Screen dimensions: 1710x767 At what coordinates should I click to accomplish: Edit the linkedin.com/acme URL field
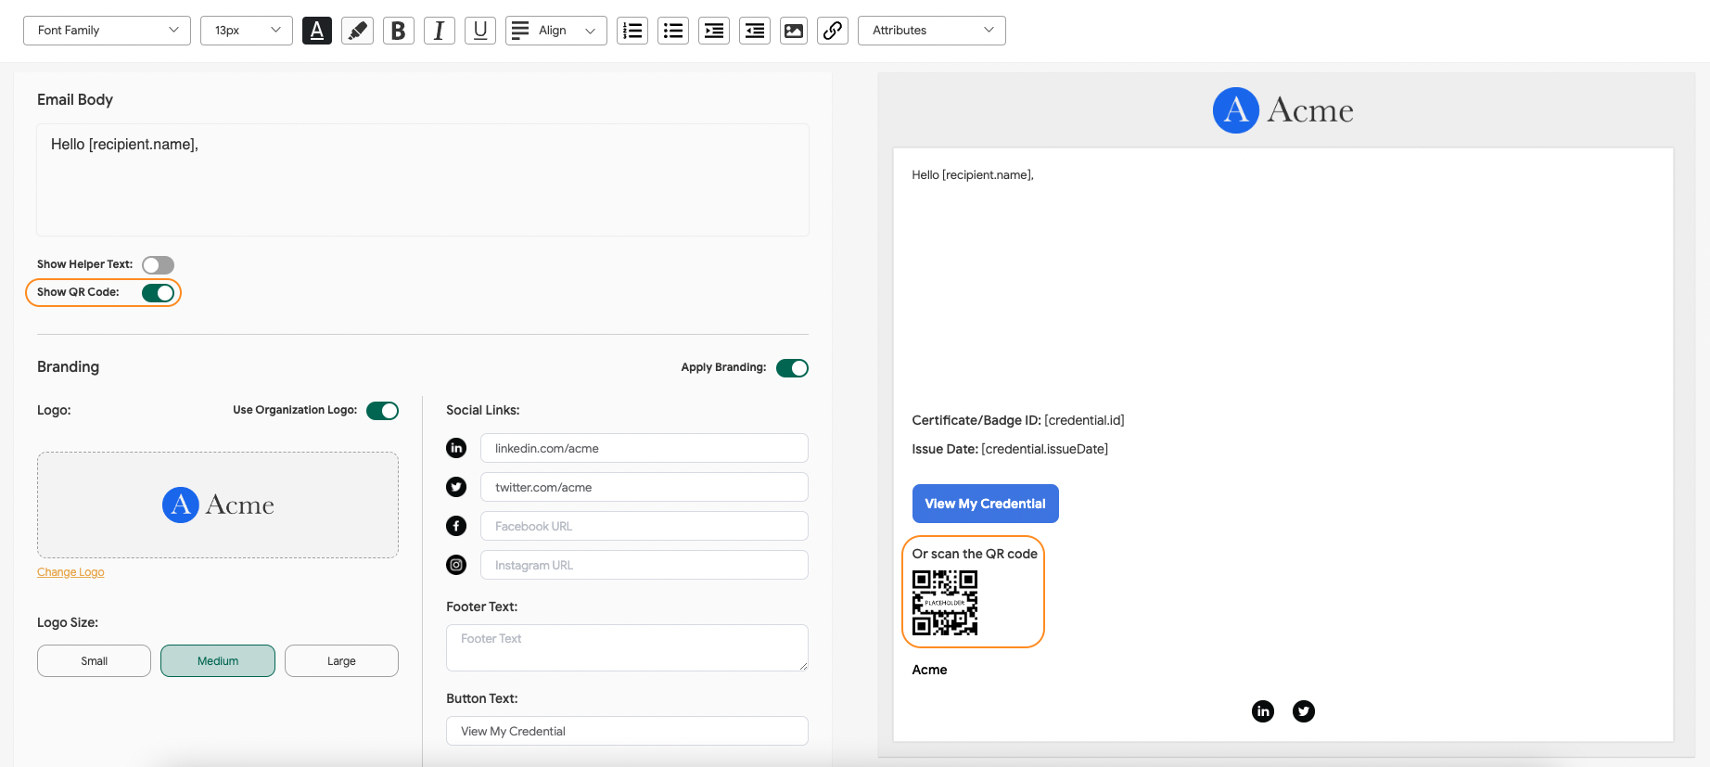coord(644,448)
